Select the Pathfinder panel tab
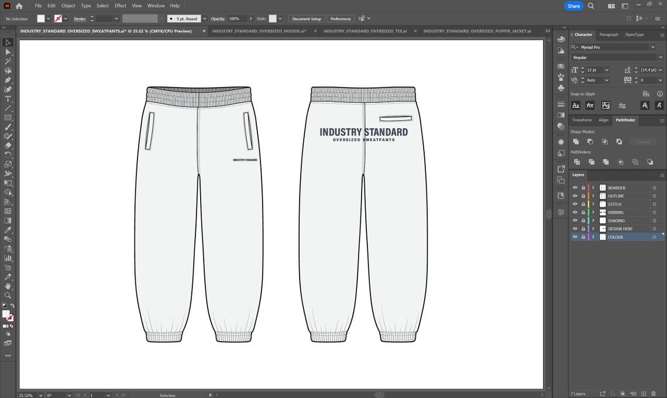 [625, 120]
